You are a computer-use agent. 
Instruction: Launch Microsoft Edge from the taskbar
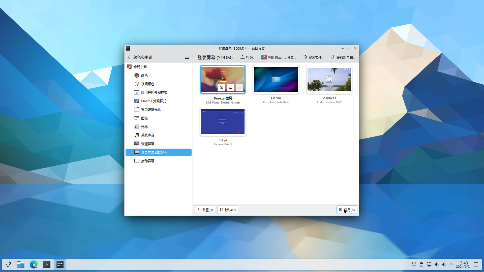tap(34, 264)
